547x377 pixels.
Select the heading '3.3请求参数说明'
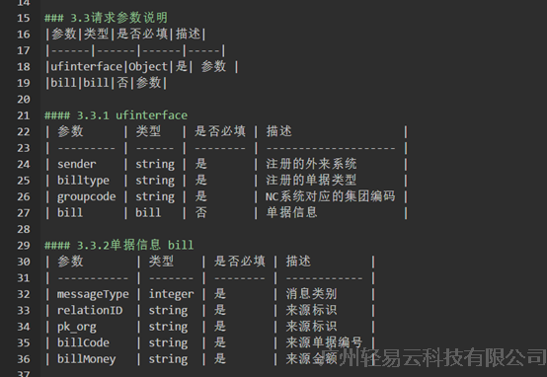click(118, 18)
